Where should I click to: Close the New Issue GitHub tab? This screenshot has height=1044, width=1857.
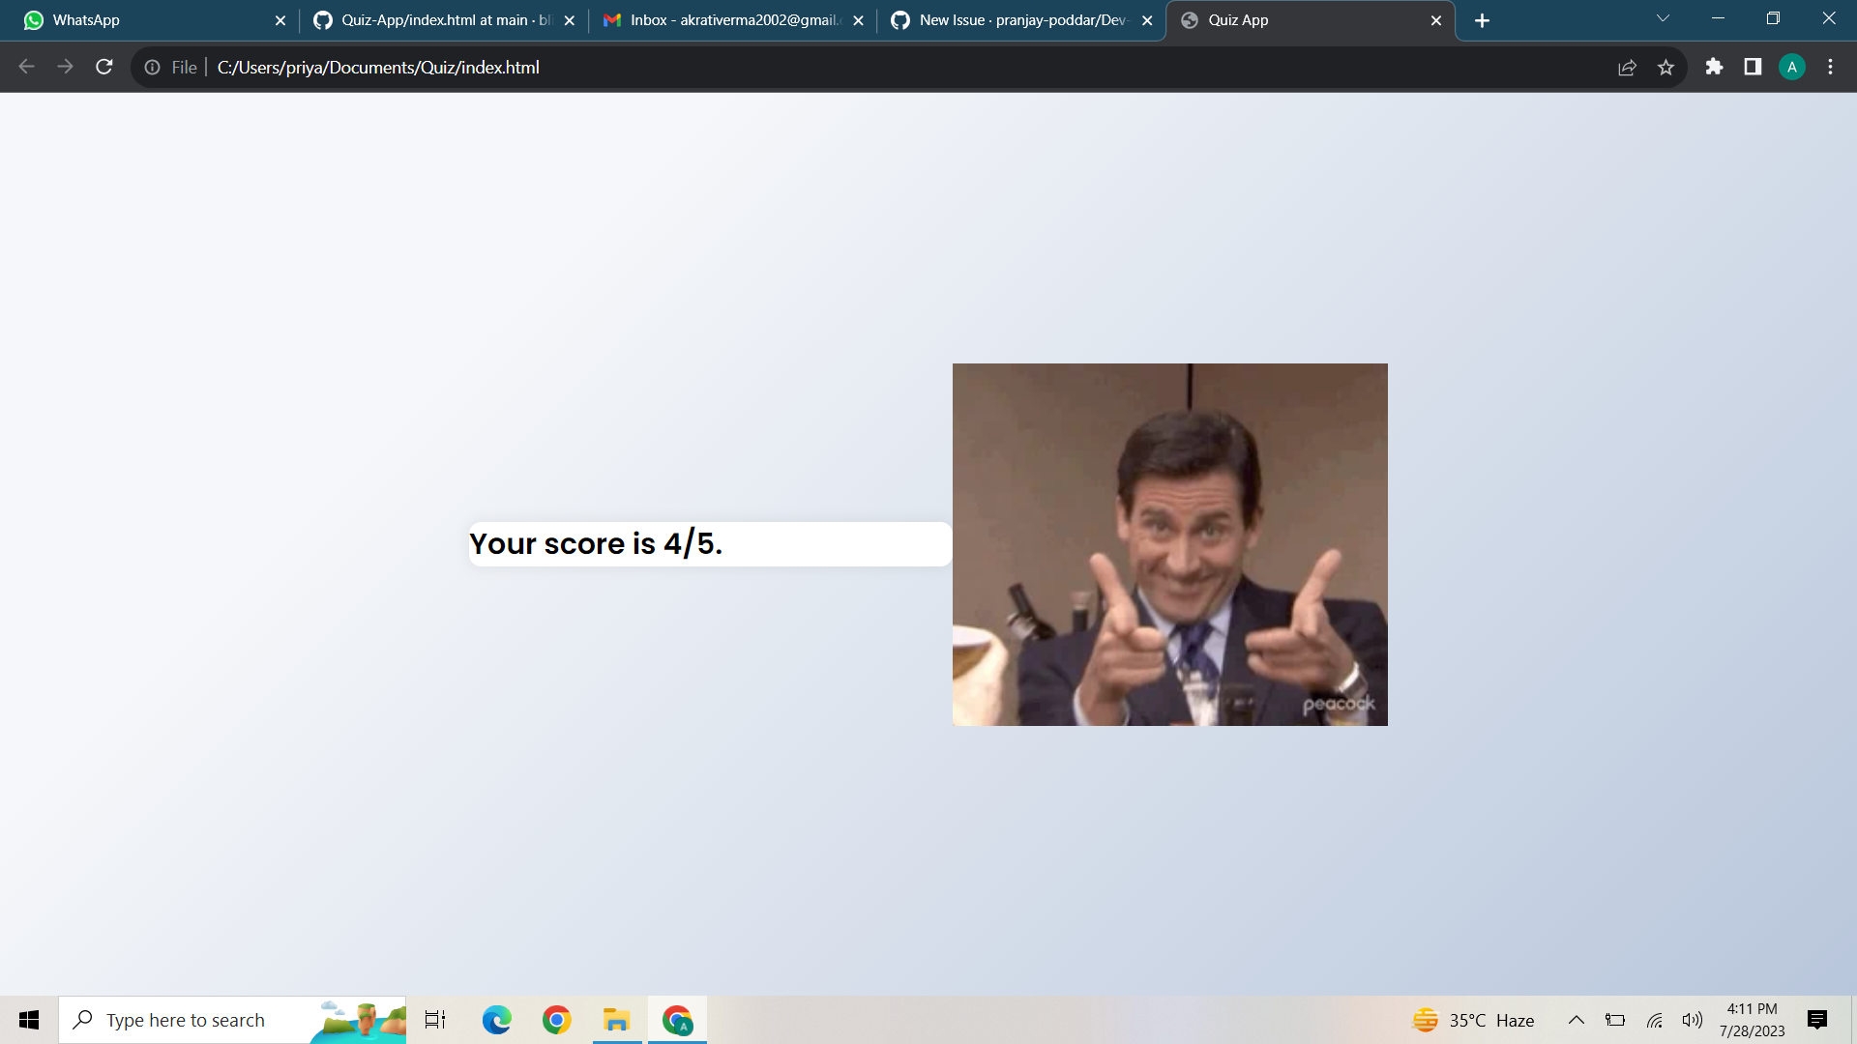pyautogui.click(x=1147, y=20)
